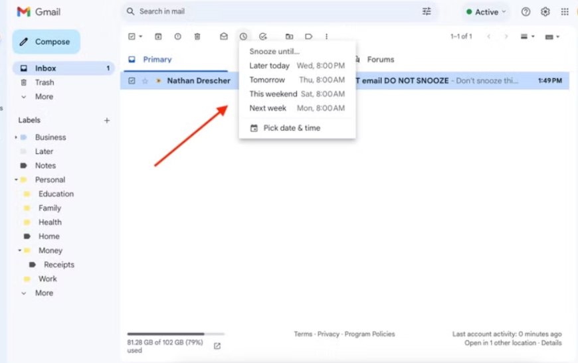The width and height of the screenshot is (578, 363).
Task: Click the Move to folder icon
Action: 289,36
